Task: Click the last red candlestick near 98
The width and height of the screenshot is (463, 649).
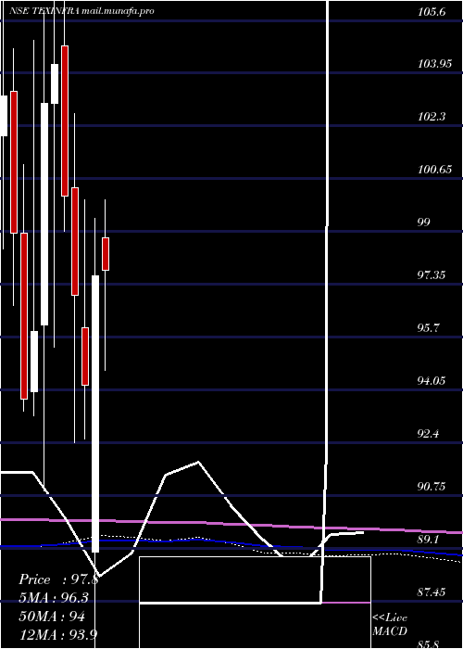Action: (106, 254)
